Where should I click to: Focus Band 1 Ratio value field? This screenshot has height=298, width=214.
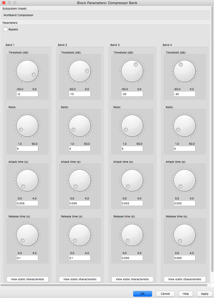click(x=27, y=149)
